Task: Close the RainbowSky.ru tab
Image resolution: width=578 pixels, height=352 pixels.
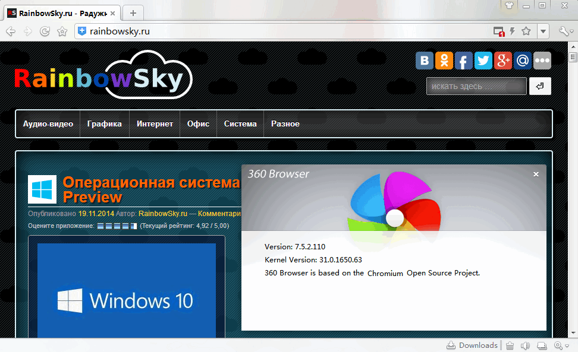Action: click(113, 13)
